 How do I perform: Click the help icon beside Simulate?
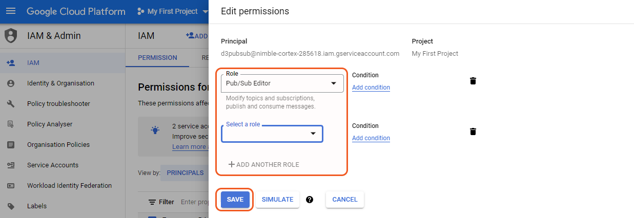click(x=310, y=200)
